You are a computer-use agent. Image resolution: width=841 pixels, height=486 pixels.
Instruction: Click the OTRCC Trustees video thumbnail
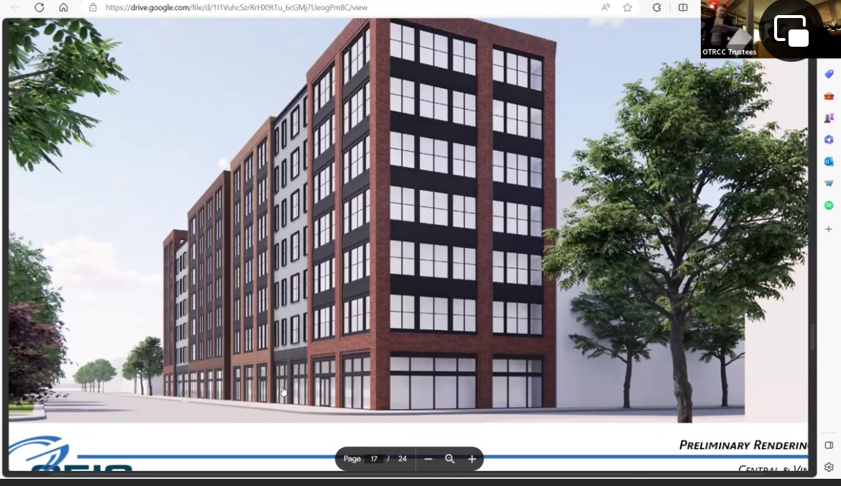(x=730, y=29)
